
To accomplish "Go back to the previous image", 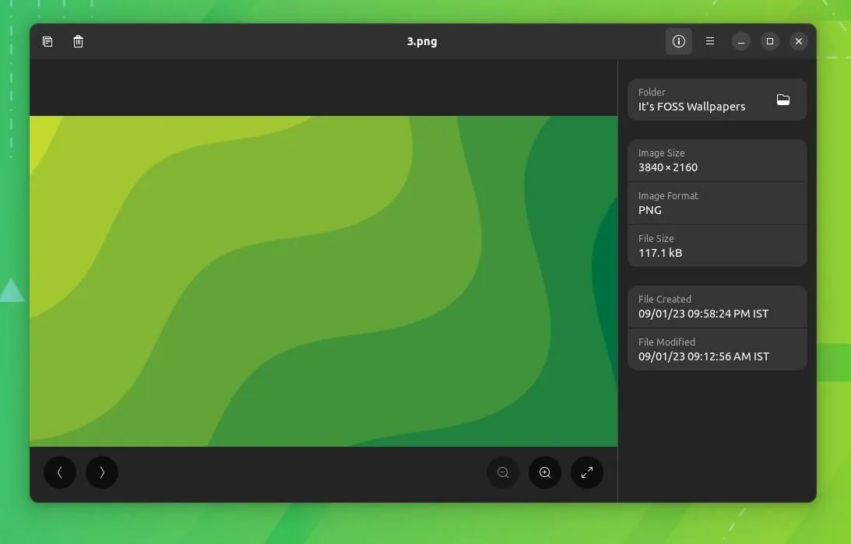I will pos(60,472).
